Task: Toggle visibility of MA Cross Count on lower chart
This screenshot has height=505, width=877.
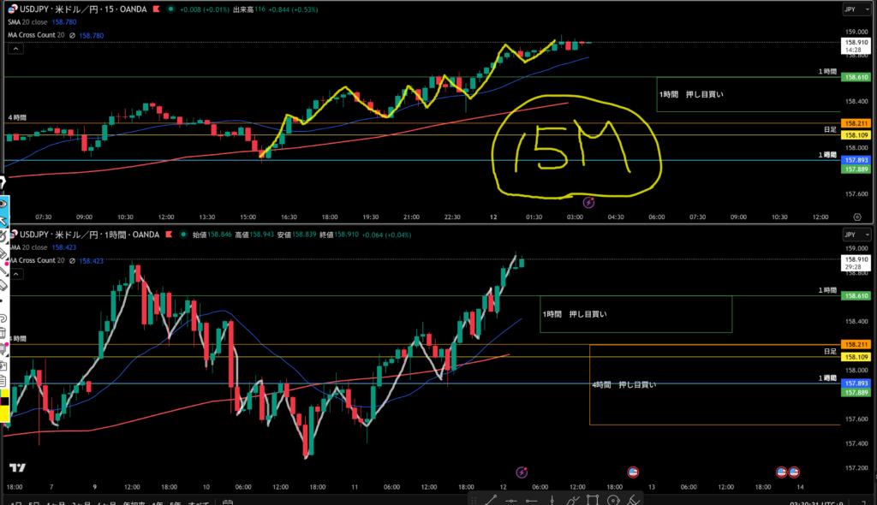Action: click(x=73, y=260)
